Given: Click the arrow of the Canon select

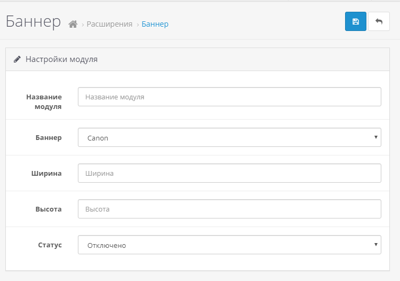Looking at the screenshot, I should point(376,137).
